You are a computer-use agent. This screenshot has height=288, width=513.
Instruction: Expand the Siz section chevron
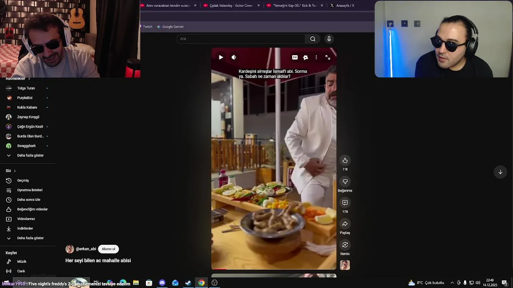[x=15, y=171]
